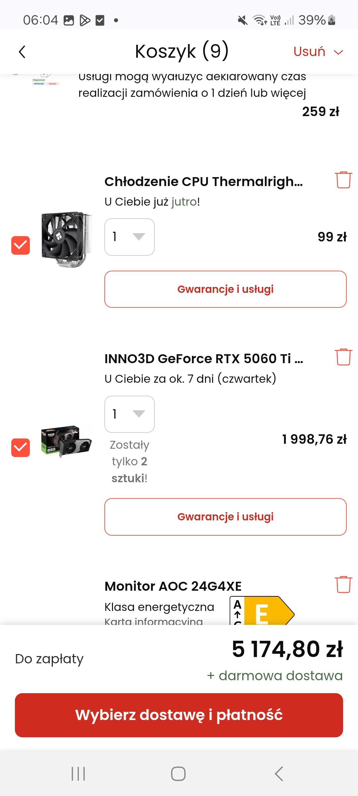Delete Monitor AOC 24G4XE from cart
The width and height of the screenshot is (358, 796).
pyautogui.click(x=343, y=584)
